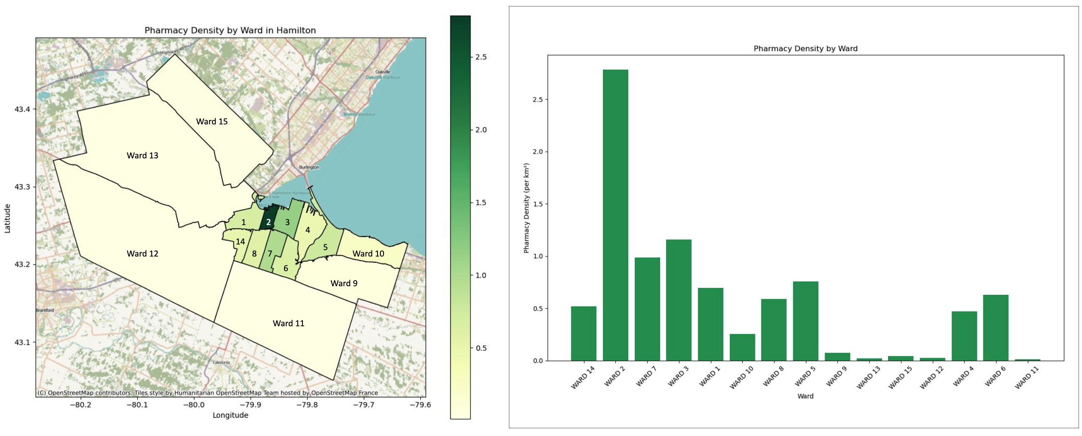Click the WARD 10 bar
This screenshot has width=1082, height=436.
(x=742, y=347)
